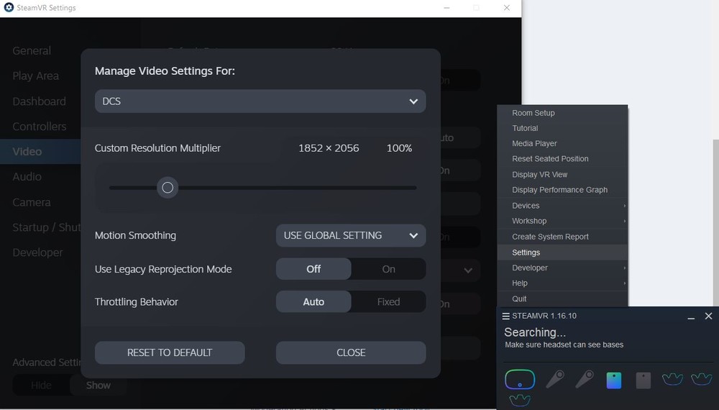The height and width of the screenshot is (410, 719).
Task: Click the CLOSE button in video dialog
Action: [351, 352]
